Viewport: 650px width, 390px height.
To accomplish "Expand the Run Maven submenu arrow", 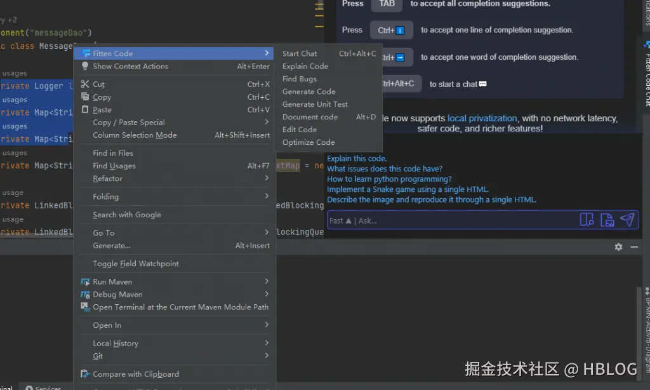I will 267,281.
